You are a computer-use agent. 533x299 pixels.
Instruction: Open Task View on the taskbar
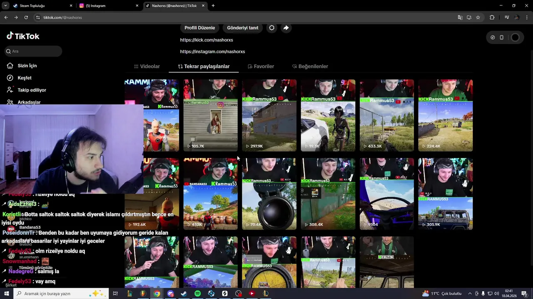pyautogui.click(x=115, y=294)
